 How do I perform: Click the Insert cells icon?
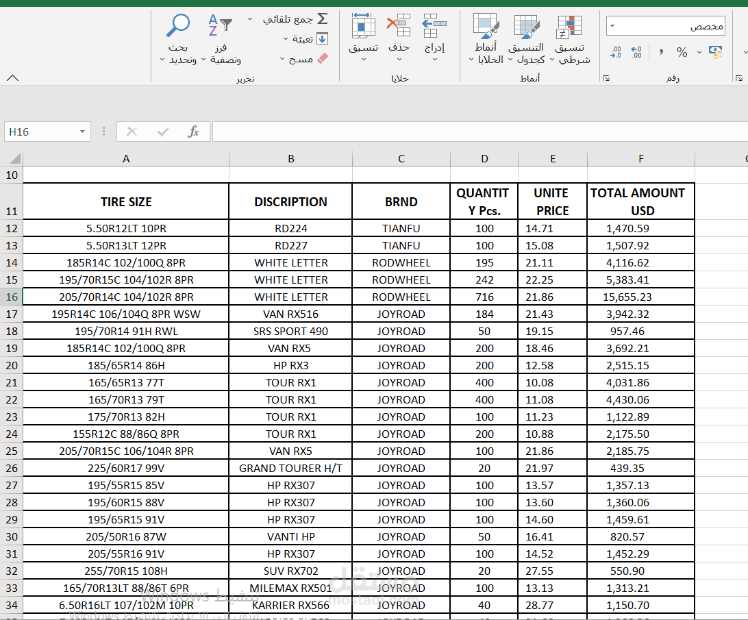[434, 26]
